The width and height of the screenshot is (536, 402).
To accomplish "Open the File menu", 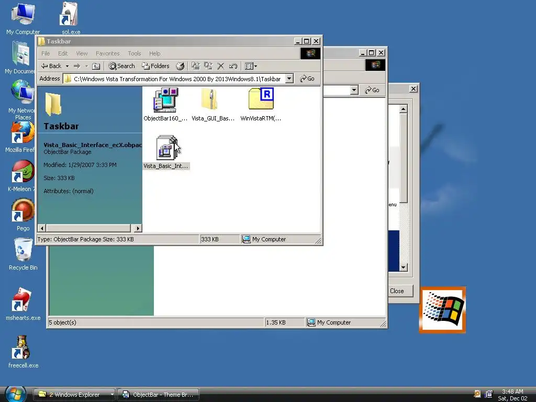I will [46, 53].
